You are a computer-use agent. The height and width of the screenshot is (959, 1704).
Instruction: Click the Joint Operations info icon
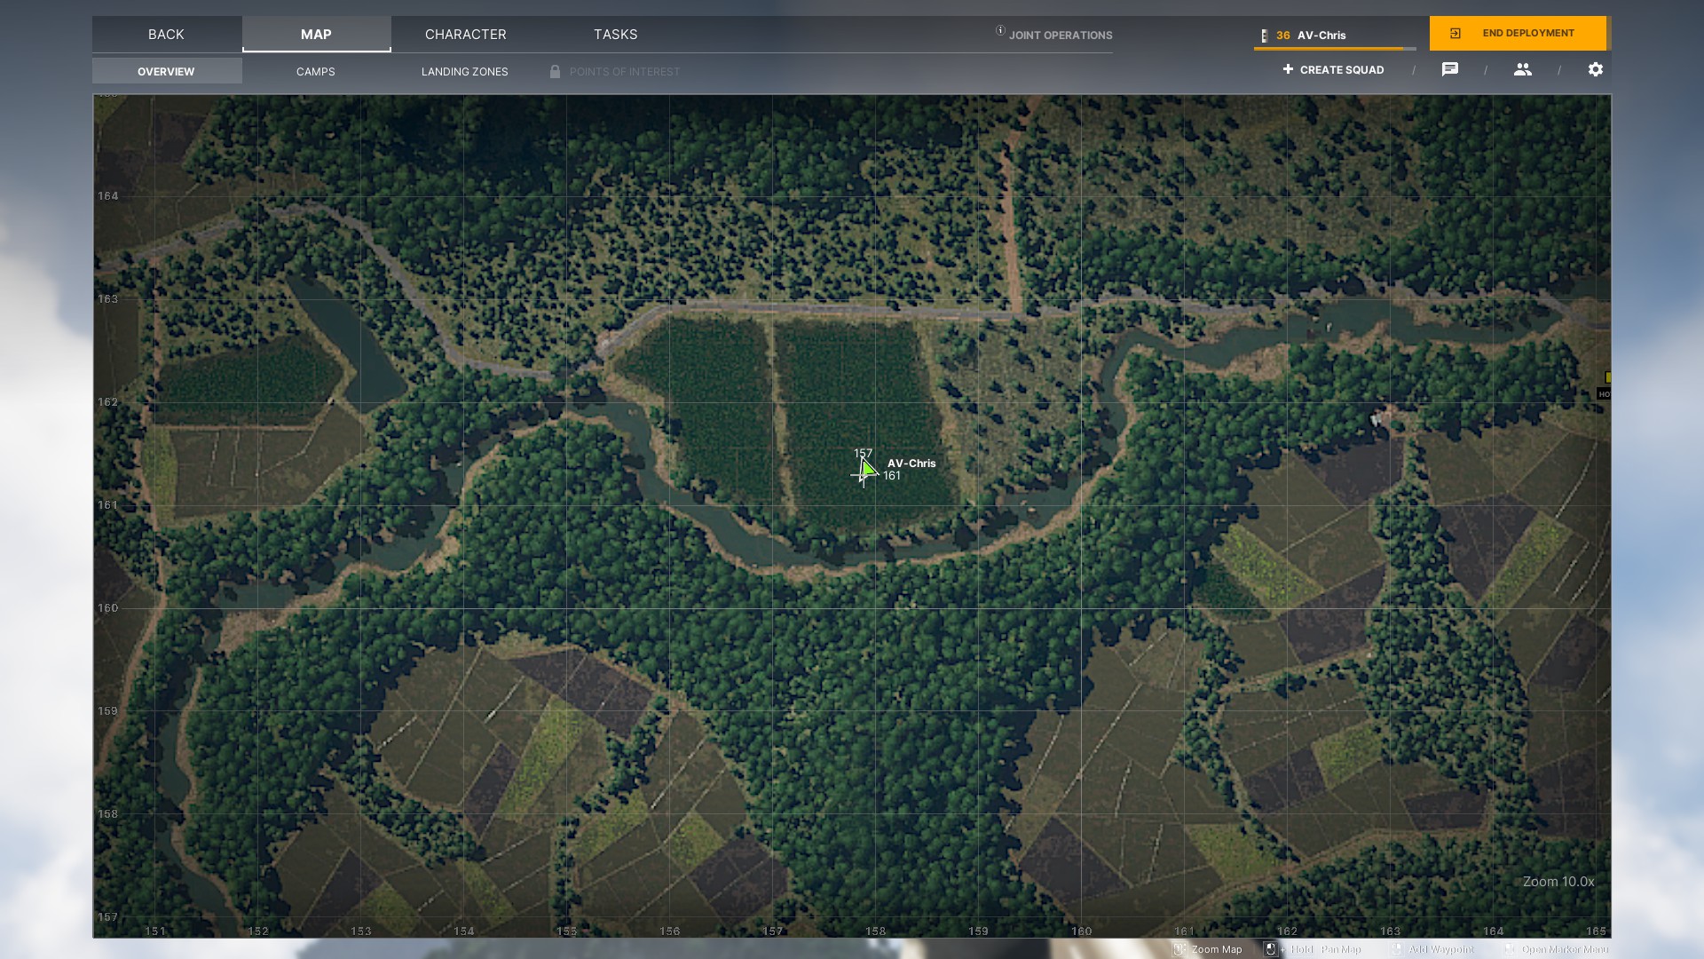[x=1000, y=31]
